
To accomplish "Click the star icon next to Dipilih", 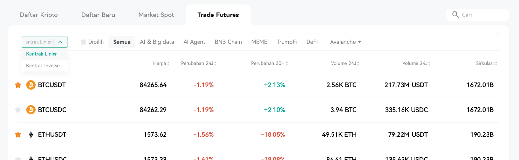I will coord(83,42).
